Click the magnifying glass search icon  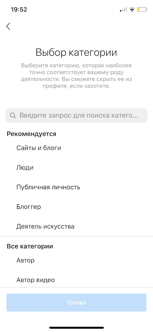(13, 115)
